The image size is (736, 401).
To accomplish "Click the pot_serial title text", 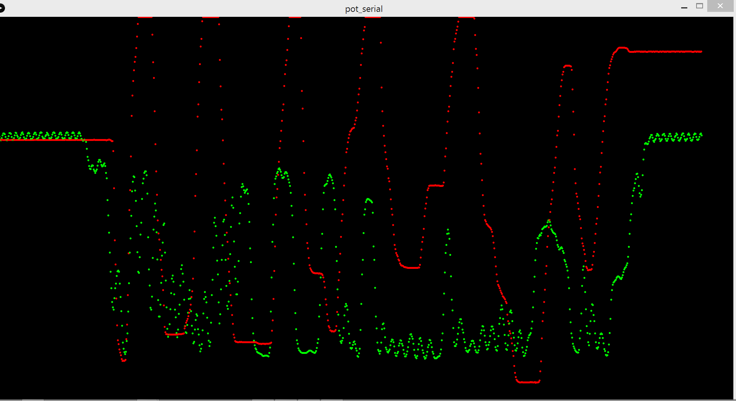I will pyautogui.click(x=364, y=9).
